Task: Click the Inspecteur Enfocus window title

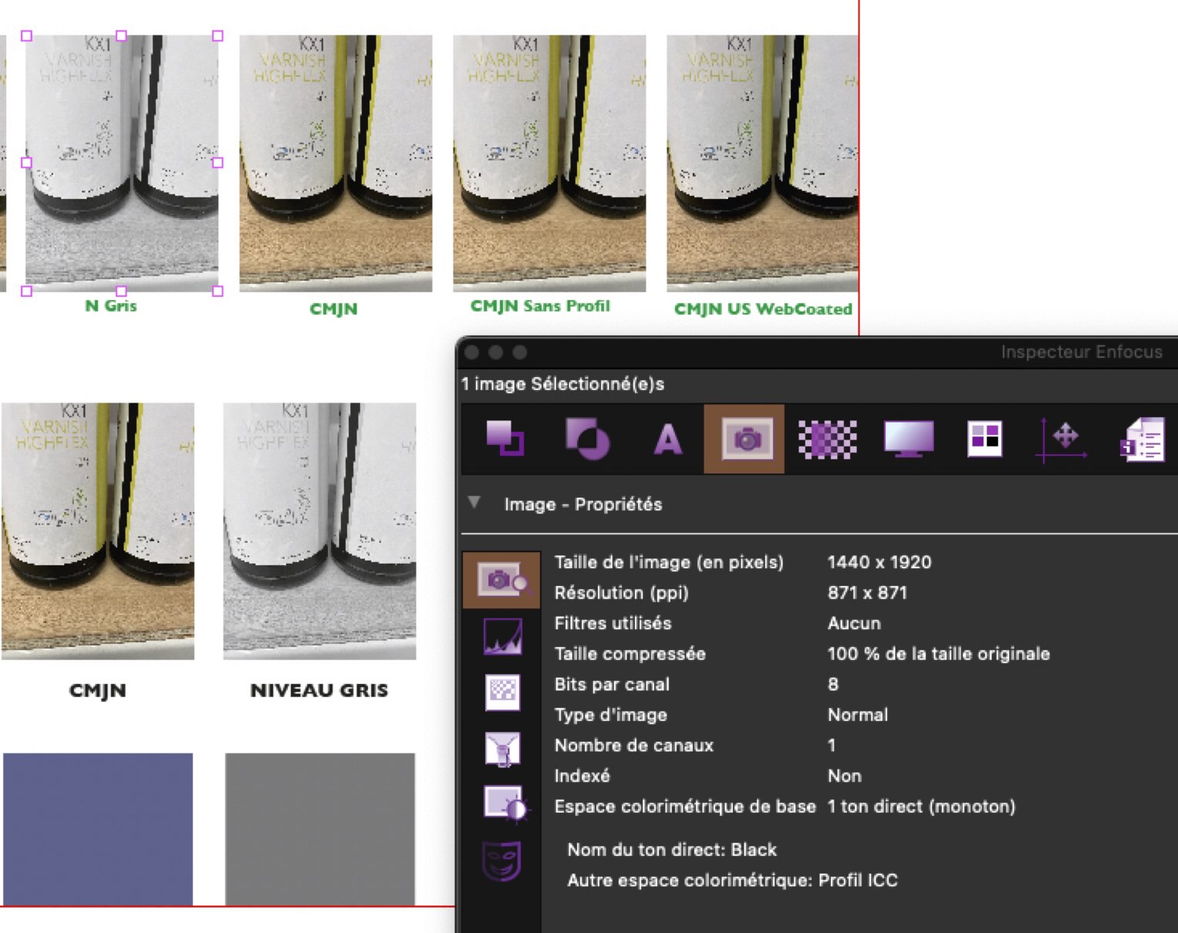Action: tap(1082, 352)
